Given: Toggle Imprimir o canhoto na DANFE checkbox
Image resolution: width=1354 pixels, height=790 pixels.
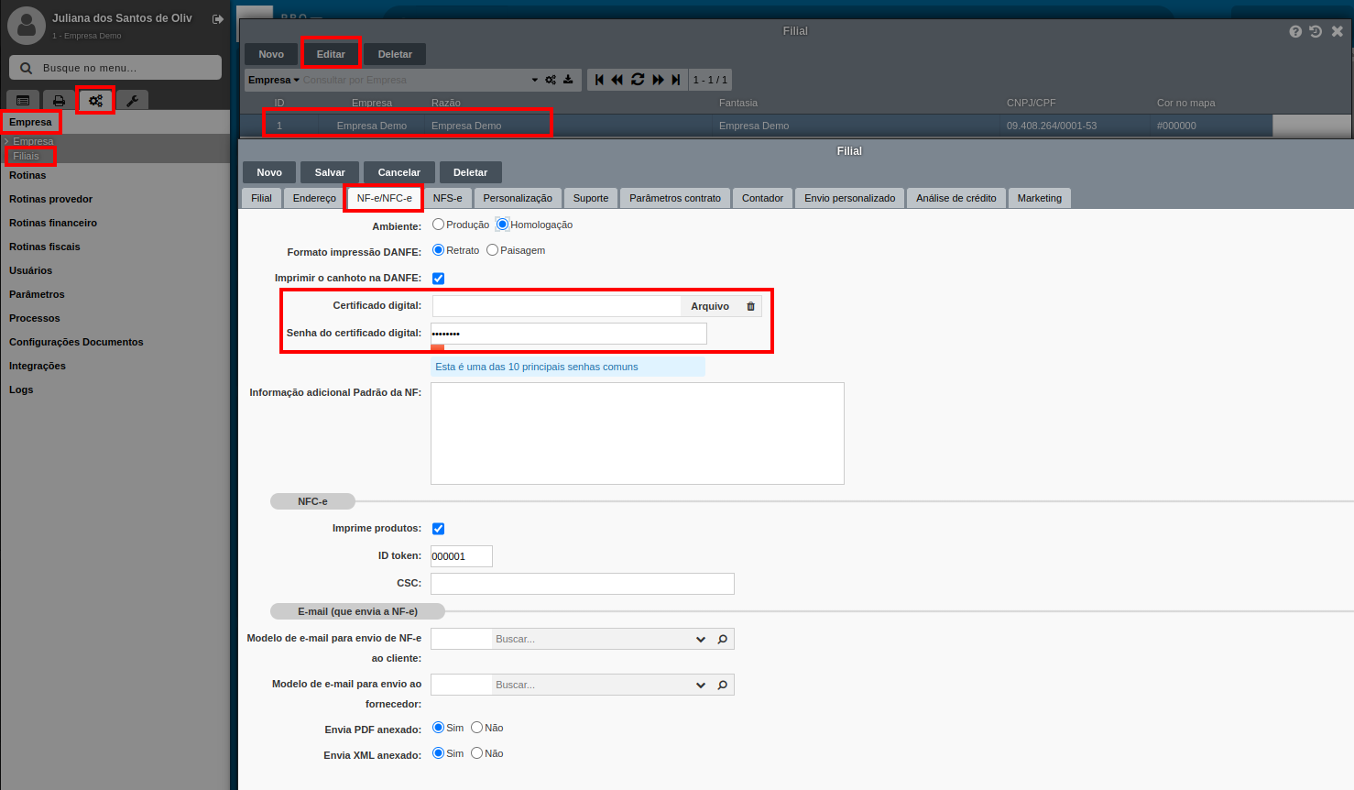Looking at the screenshot, I should click(x=438, y=279).
